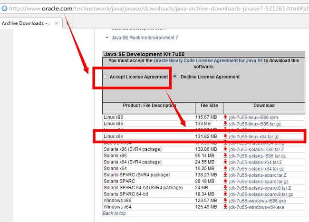Download jdk-7u55-windows-x64.exe file

click(256, 207)
